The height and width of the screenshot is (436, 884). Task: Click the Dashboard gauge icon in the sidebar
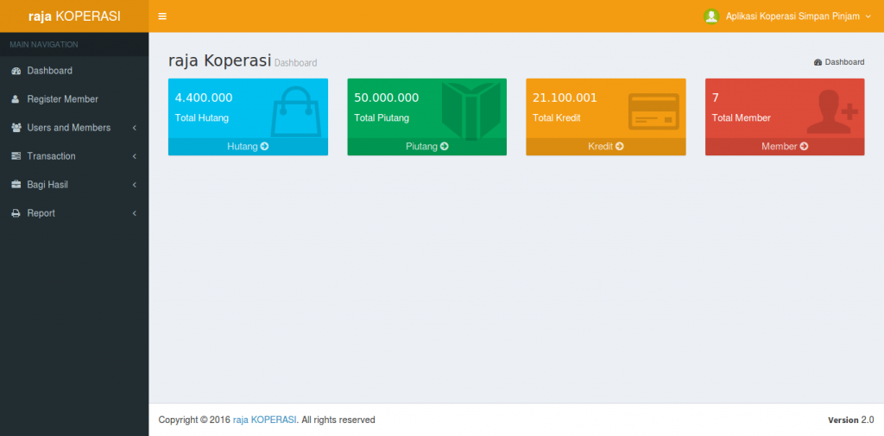click(x=16, y=71)
